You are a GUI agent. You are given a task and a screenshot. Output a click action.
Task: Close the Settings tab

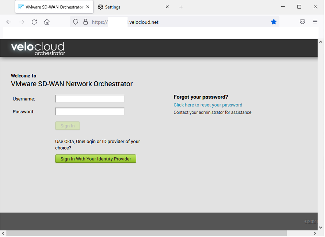(167, 7)
